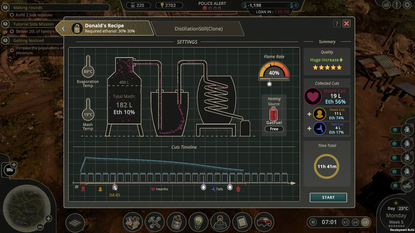Click the Free GasFuel button
This screenshot has width=415, height=233.
pyautogui.click(x=274, y=129)
